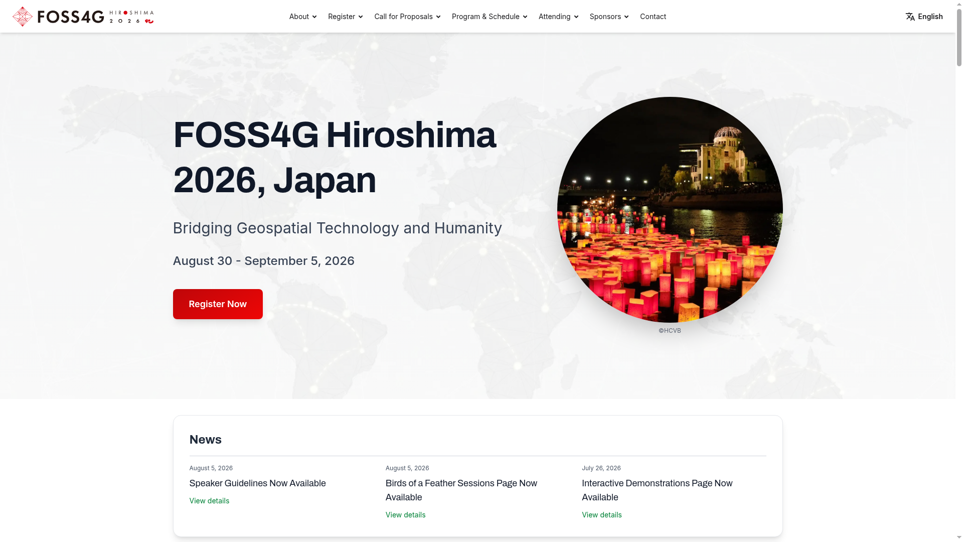This screenshot has height=542, width=963.
Task: Go to the Contact page
Action: click(x=653, y=17)
